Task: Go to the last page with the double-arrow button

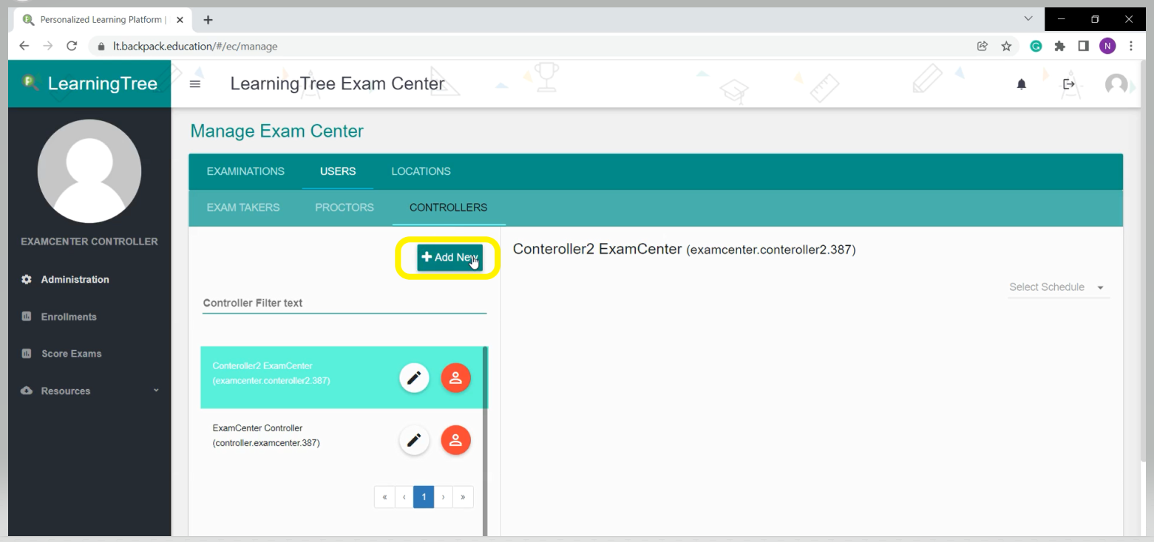Action: 463,496
